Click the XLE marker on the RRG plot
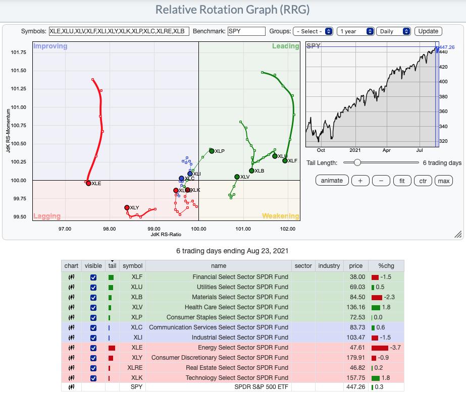This screenshot has width=466, height=393. click(x=88, y=183)
